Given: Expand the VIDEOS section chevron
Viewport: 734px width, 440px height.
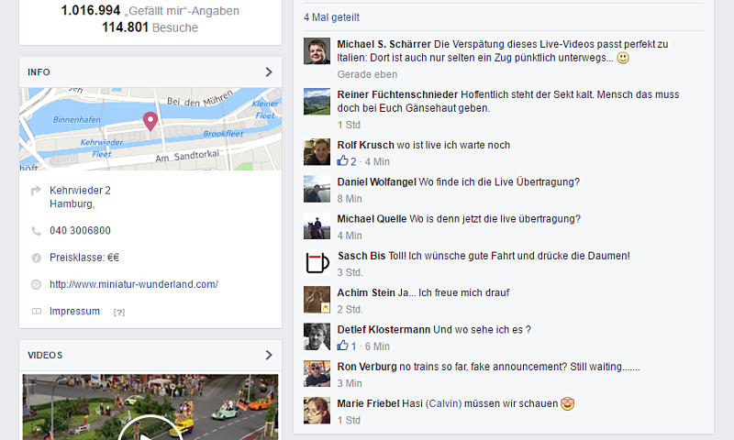Looking at the screenshot, I should click(269, 355).
